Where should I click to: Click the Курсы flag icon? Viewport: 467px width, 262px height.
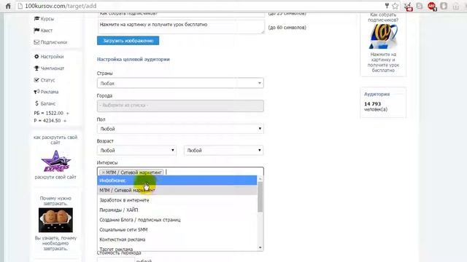click(36, 18)
